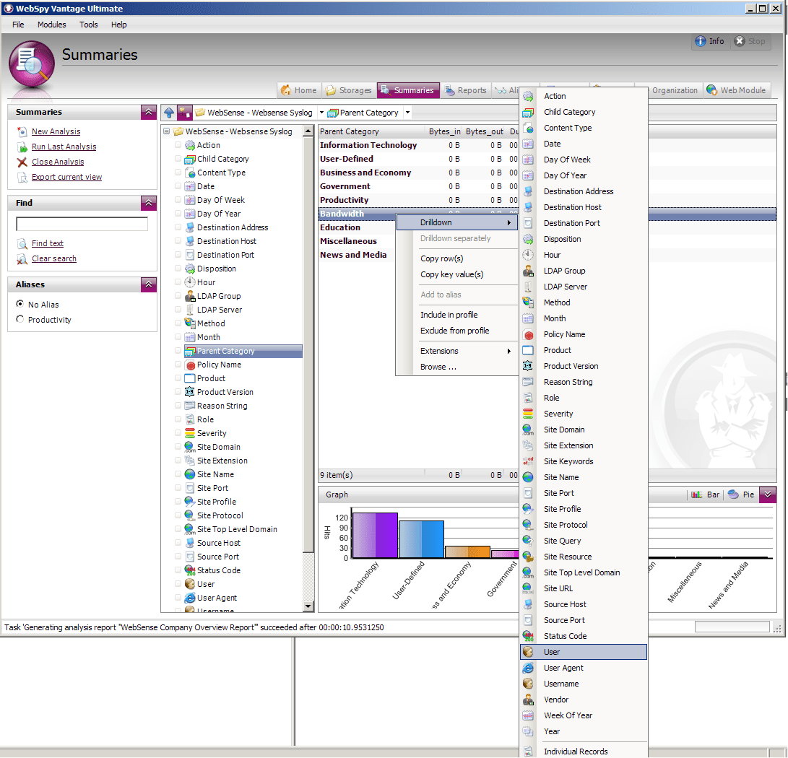
Task: Tick the Action checkbox in tree
Action: coord(178,144)
